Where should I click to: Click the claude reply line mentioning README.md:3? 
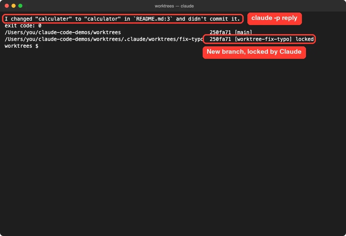pos(122,19)
